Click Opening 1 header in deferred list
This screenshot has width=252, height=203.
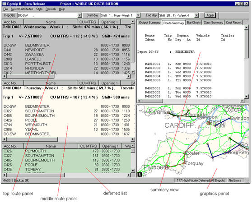[110, 146]
